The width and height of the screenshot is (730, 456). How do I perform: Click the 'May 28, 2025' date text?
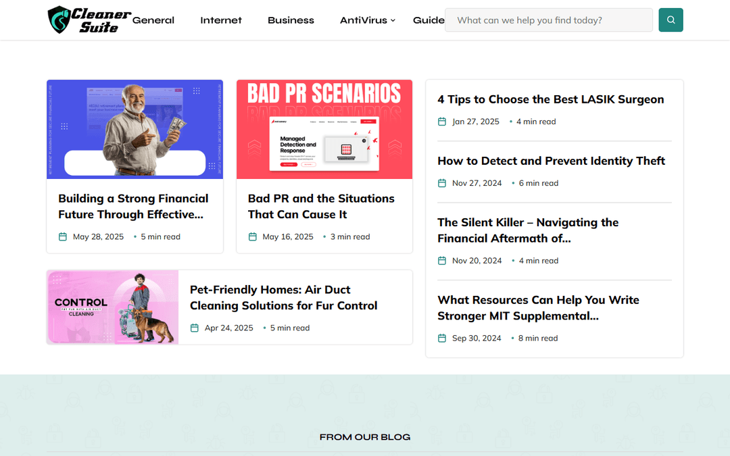tap(98, 237)
